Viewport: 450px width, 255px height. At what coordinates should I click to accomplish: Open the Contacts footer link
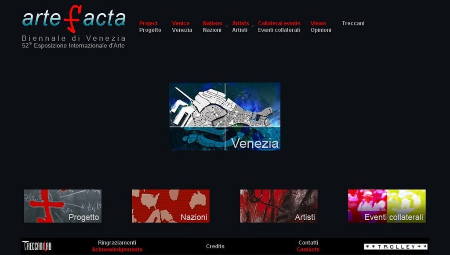(308, 249)
